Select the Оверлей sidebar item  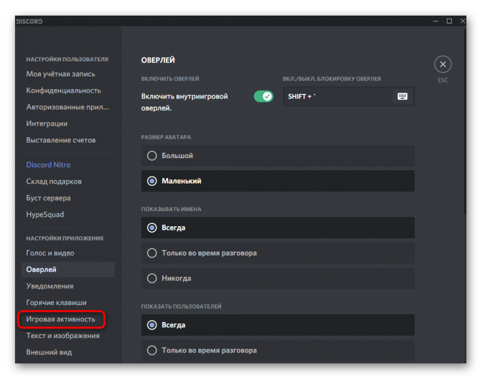tap(68, 270)
